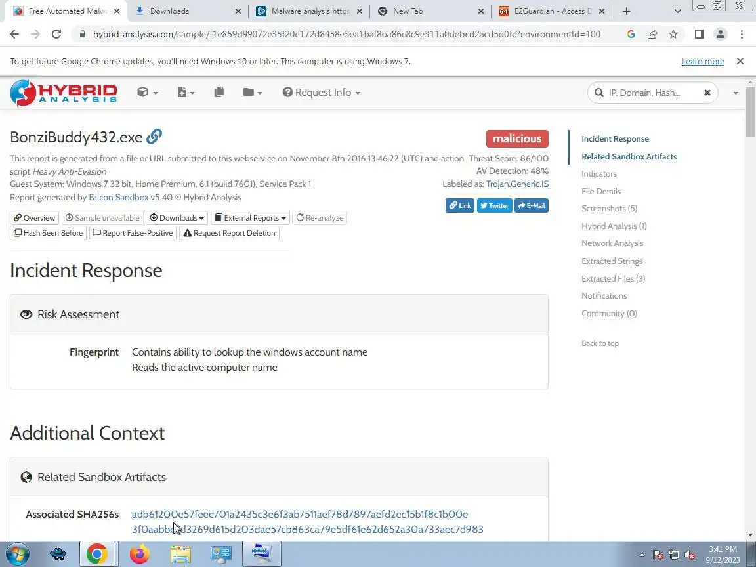Screen dimensions: 756x567
Task: Open Chrome three-dot menu
Action: (742, 34)
